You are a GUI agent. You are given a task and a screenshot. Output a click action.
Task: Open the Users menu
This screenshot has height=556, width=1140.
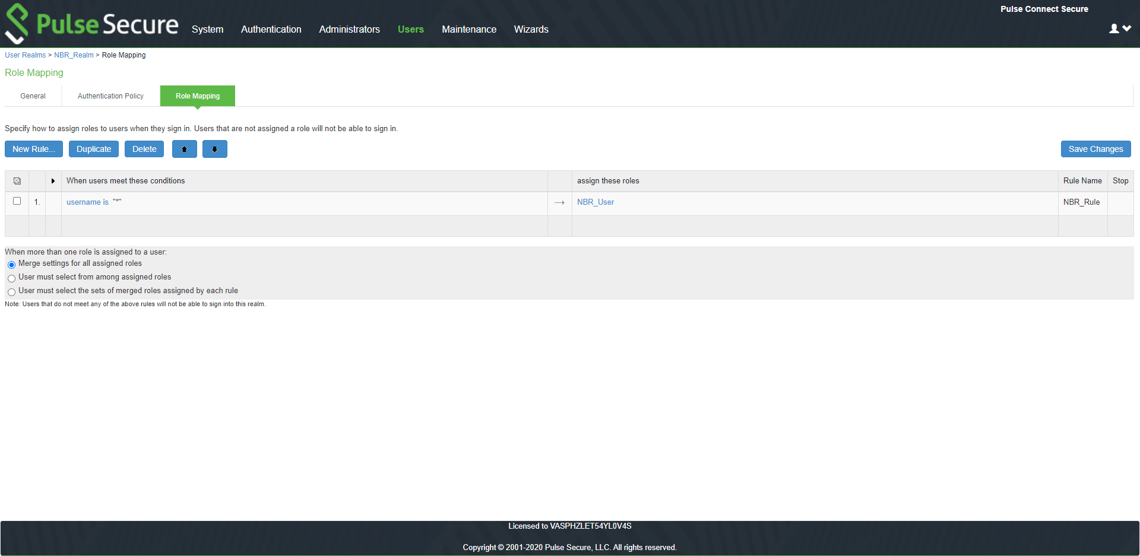pyautogui.click(x=410, y=29)
